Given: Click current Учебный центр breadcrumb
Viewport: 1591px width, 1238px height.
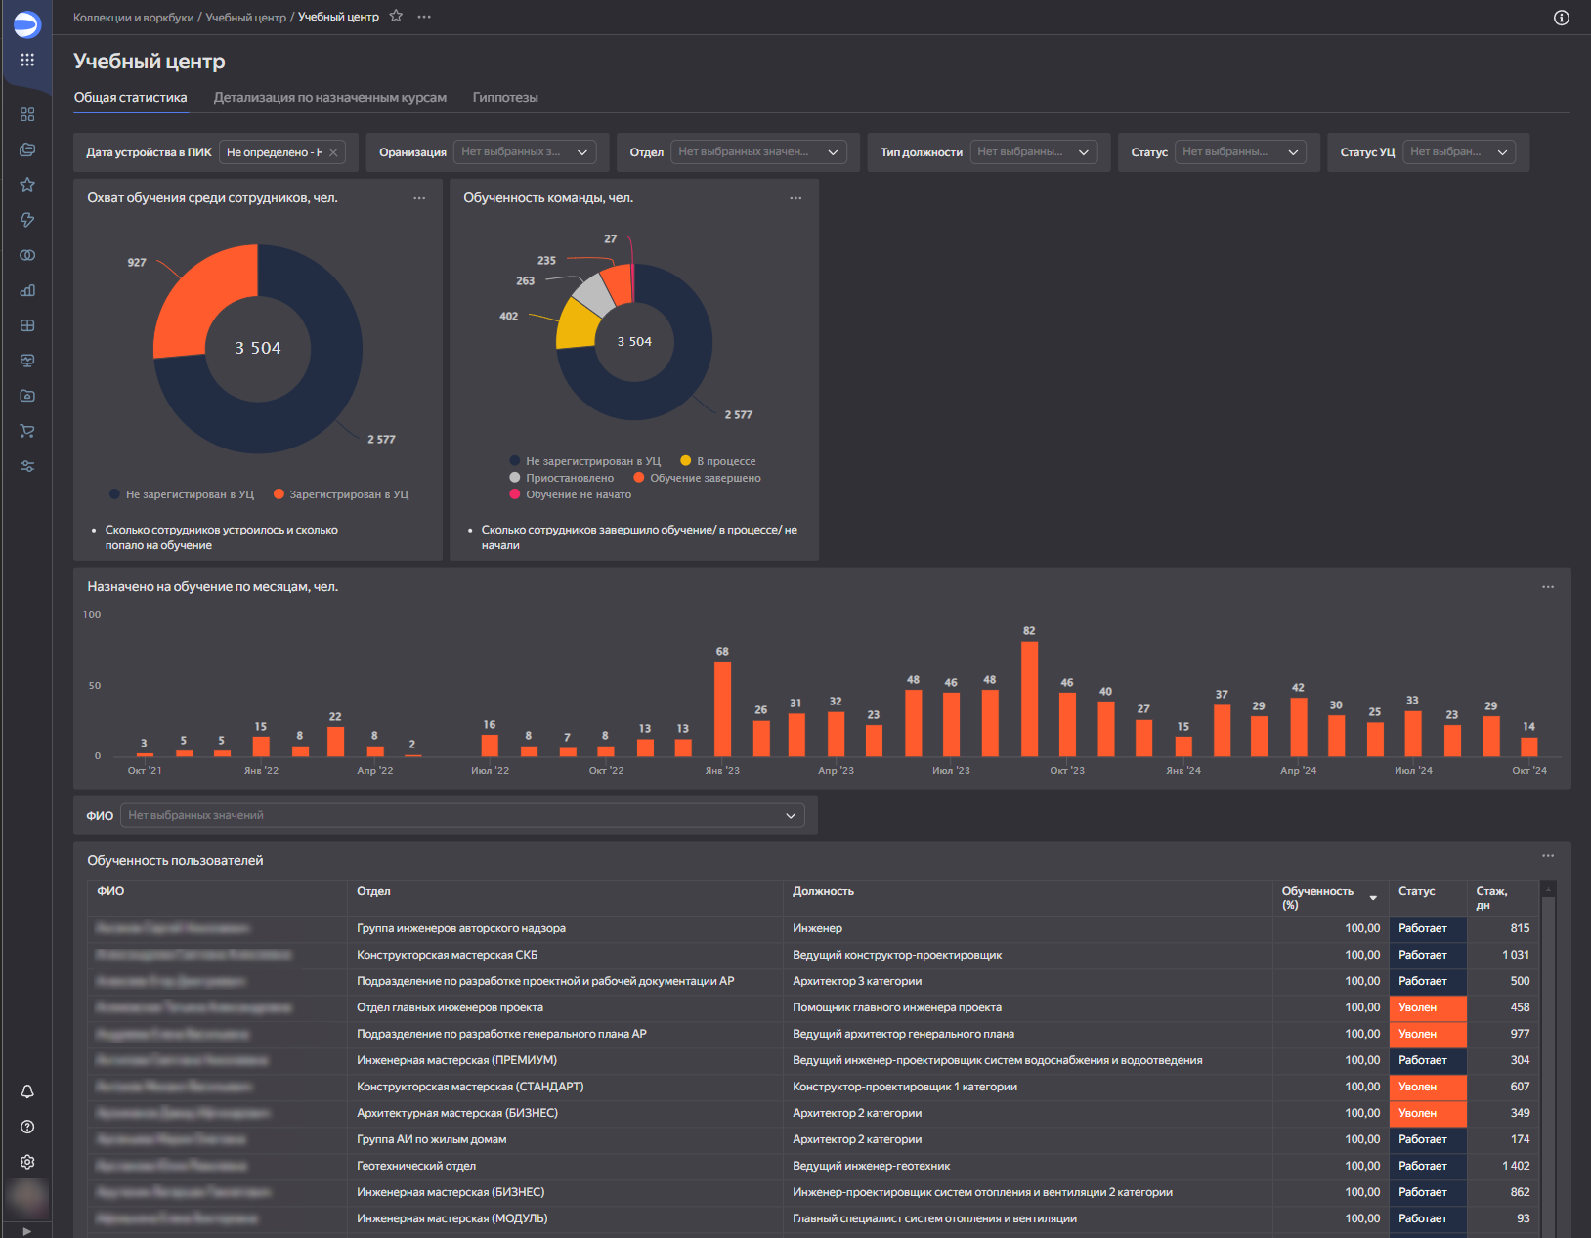Looking at the screenshot, I should [338, 17].
